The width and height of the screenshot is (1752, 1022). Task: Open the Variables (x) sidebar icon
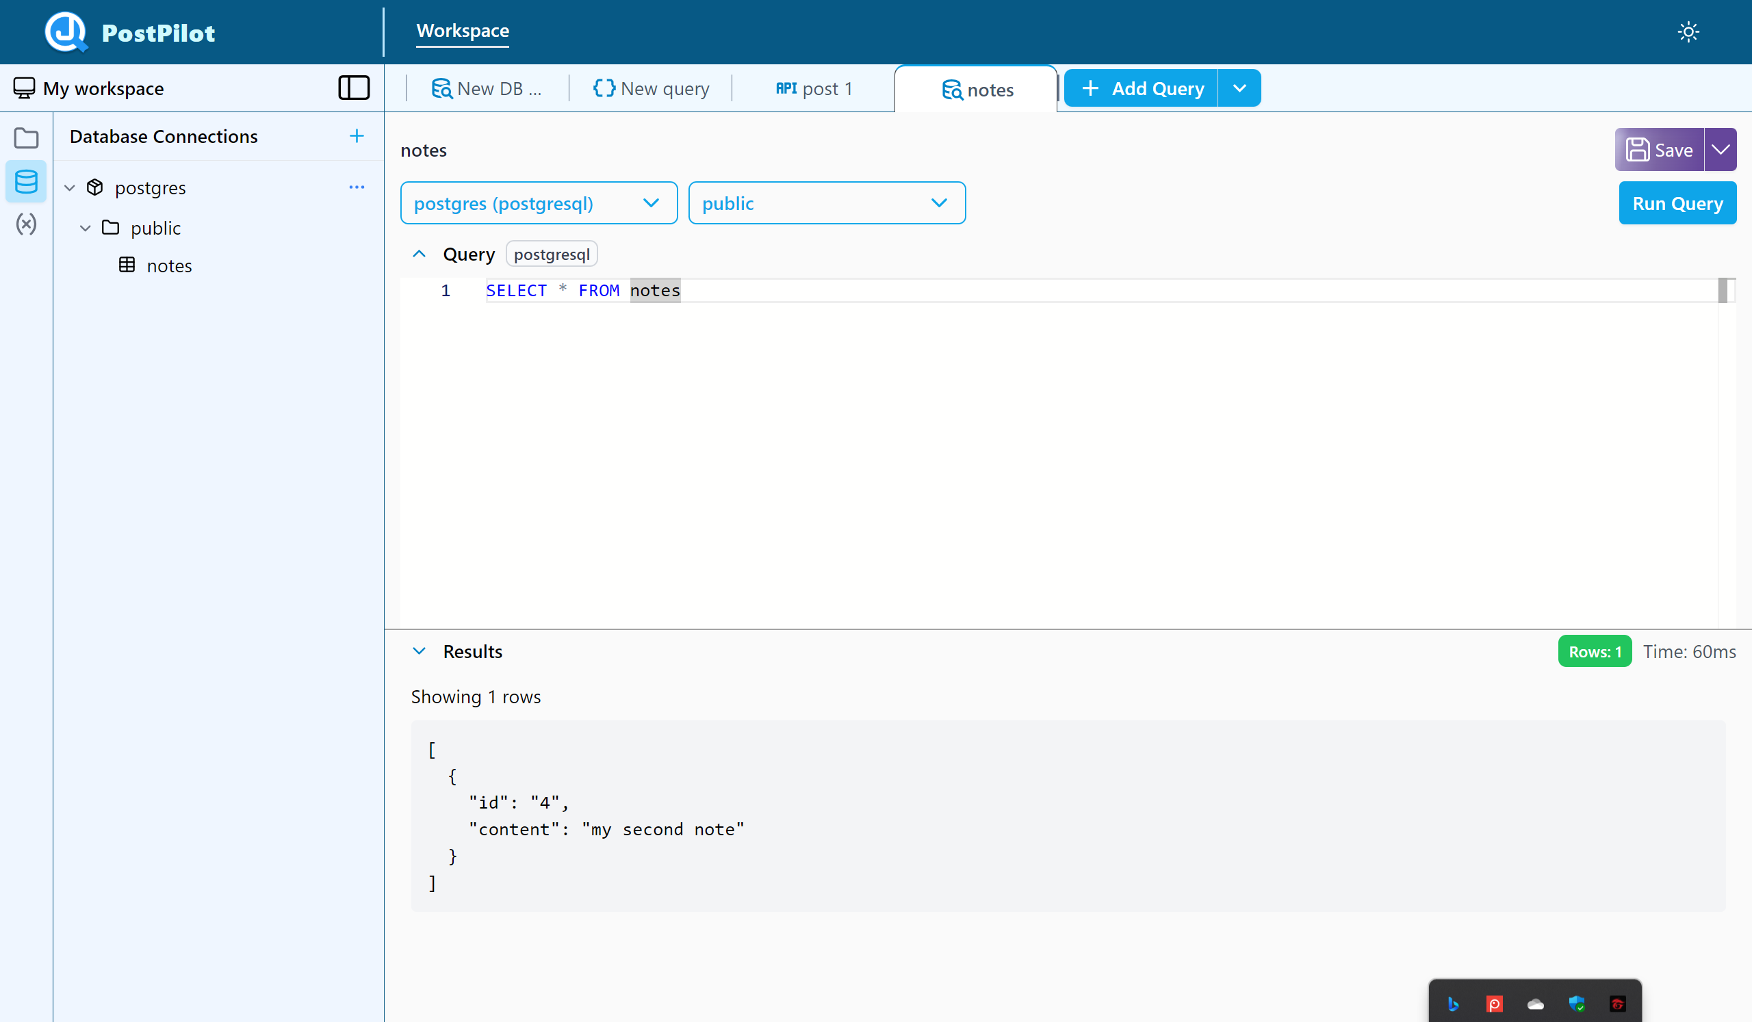pos(26,224)
